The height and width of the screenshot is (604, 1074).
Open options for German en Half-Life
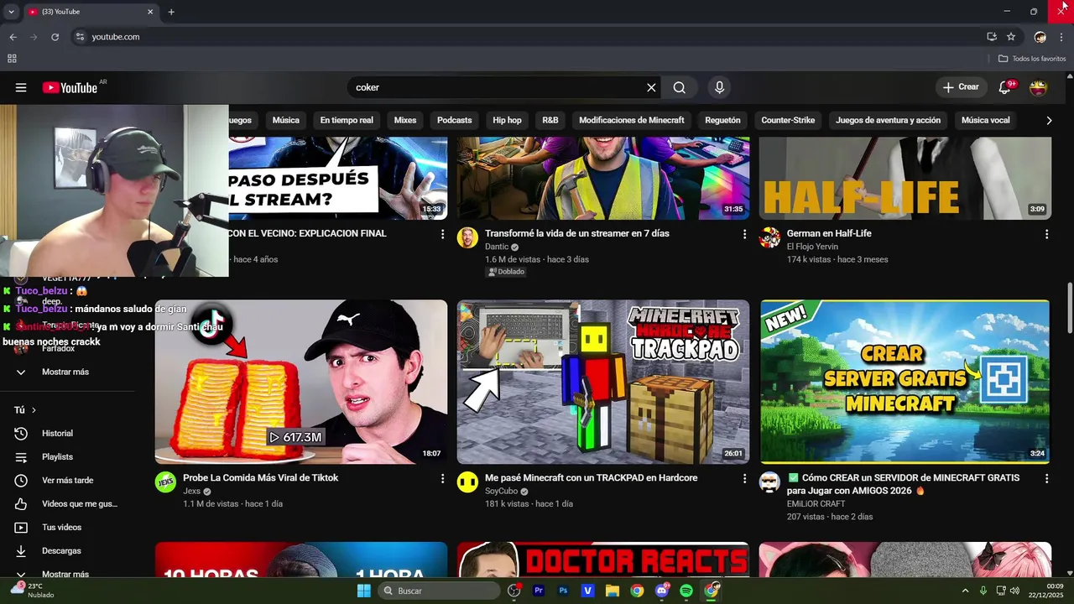(1046, 234)
